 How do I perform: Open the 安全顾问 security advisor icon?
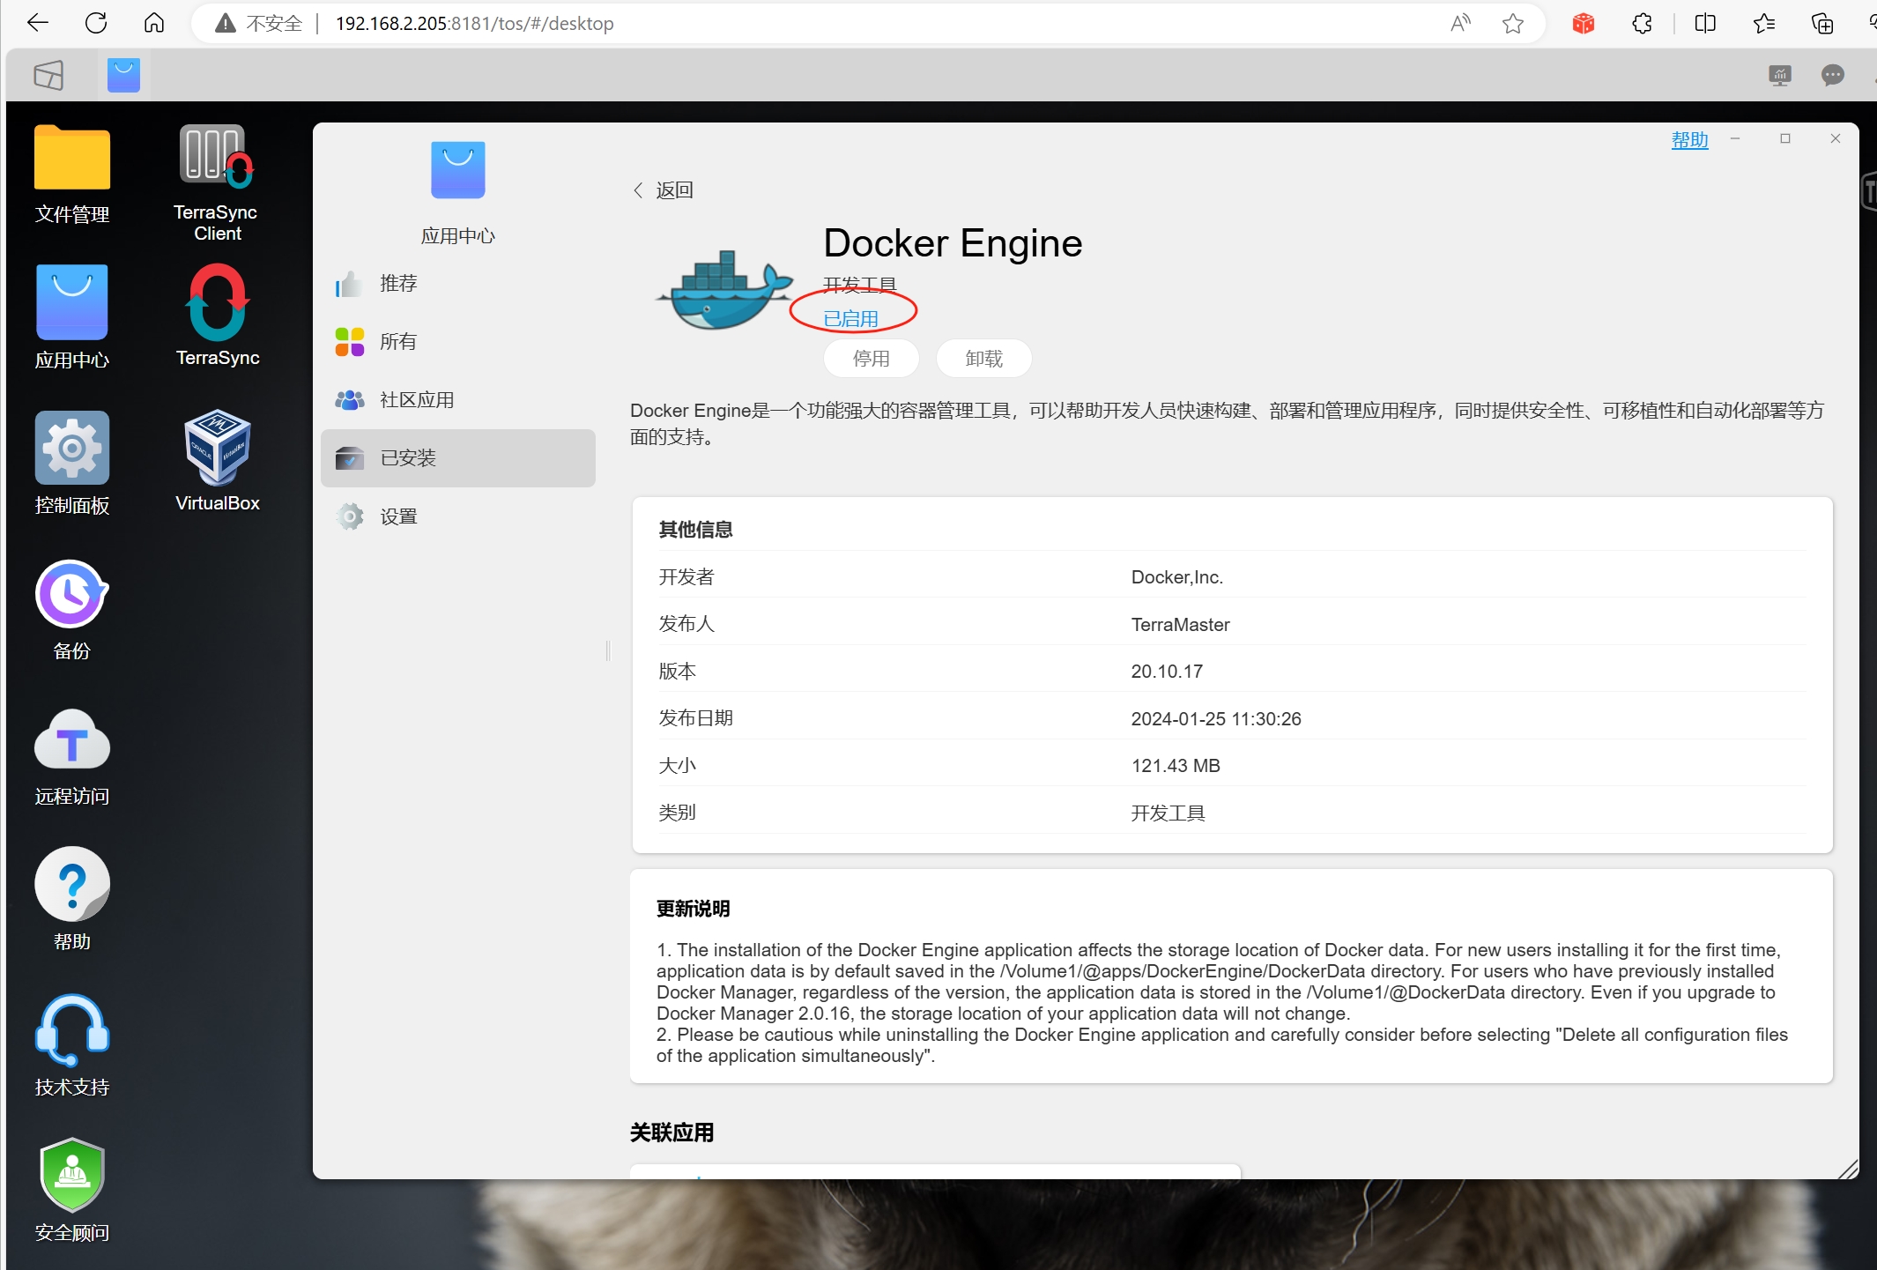pos(72,1176)
